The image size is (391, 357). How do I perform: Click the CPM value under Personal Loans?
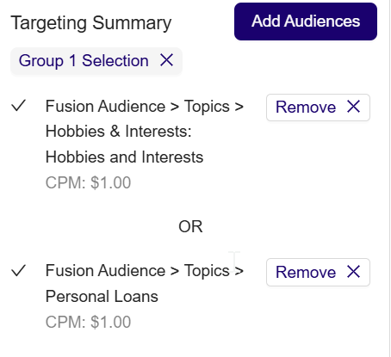tap(88, 322)
